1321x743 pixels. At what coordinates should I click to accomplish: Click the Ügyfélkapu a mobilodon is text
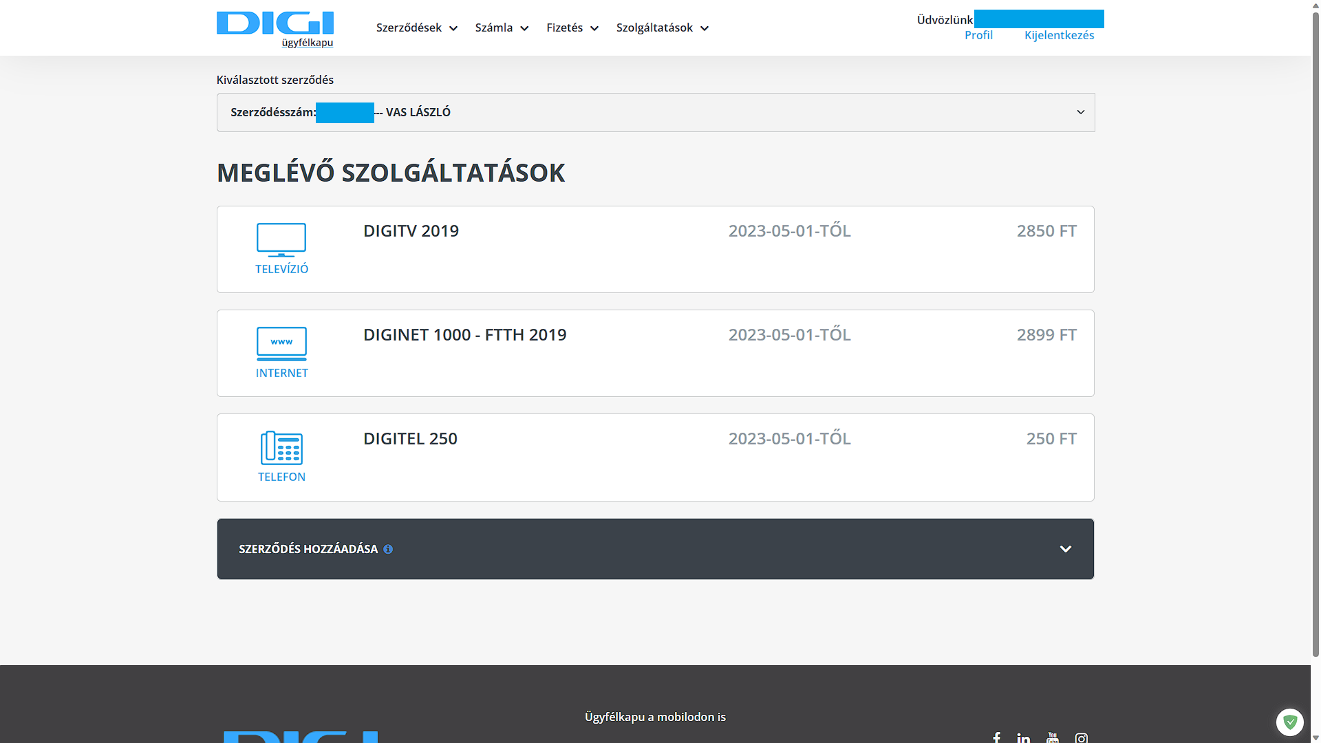click(655, 717)
